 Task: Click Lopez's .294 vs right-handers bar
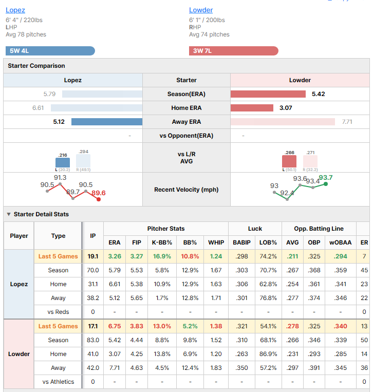point(83,161)
